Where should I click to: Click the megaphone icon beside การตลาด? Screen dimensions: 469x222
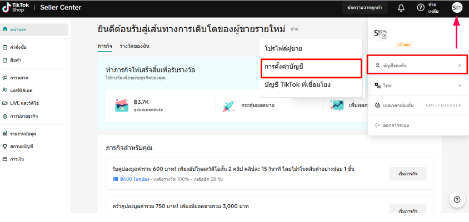[5, 78]
